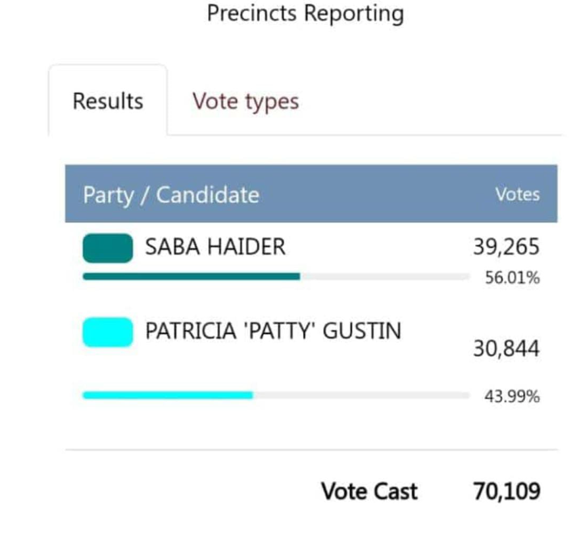Click the cyan Patricia Gustin color swatch
This screenshot has width=581, height=541.
[107, 332]
